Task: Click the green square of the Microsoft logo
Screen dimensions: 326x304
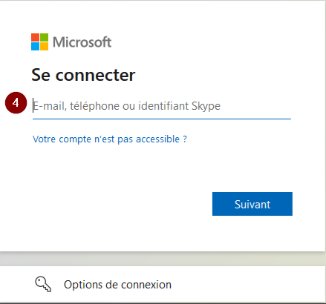Action: (44, 37)
